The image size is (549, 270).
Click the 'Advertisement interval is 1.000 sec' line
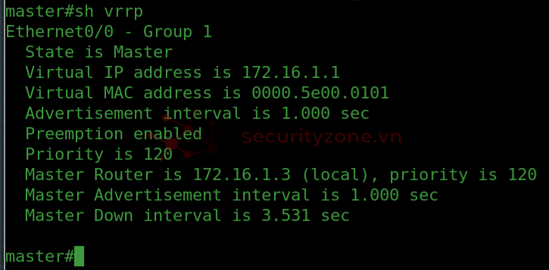[x=197, y=113]
